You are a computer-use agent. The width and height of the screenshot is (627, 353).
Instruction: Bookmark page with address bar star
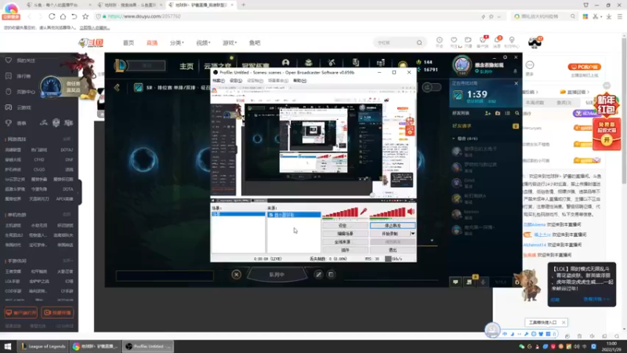[491, 16]
